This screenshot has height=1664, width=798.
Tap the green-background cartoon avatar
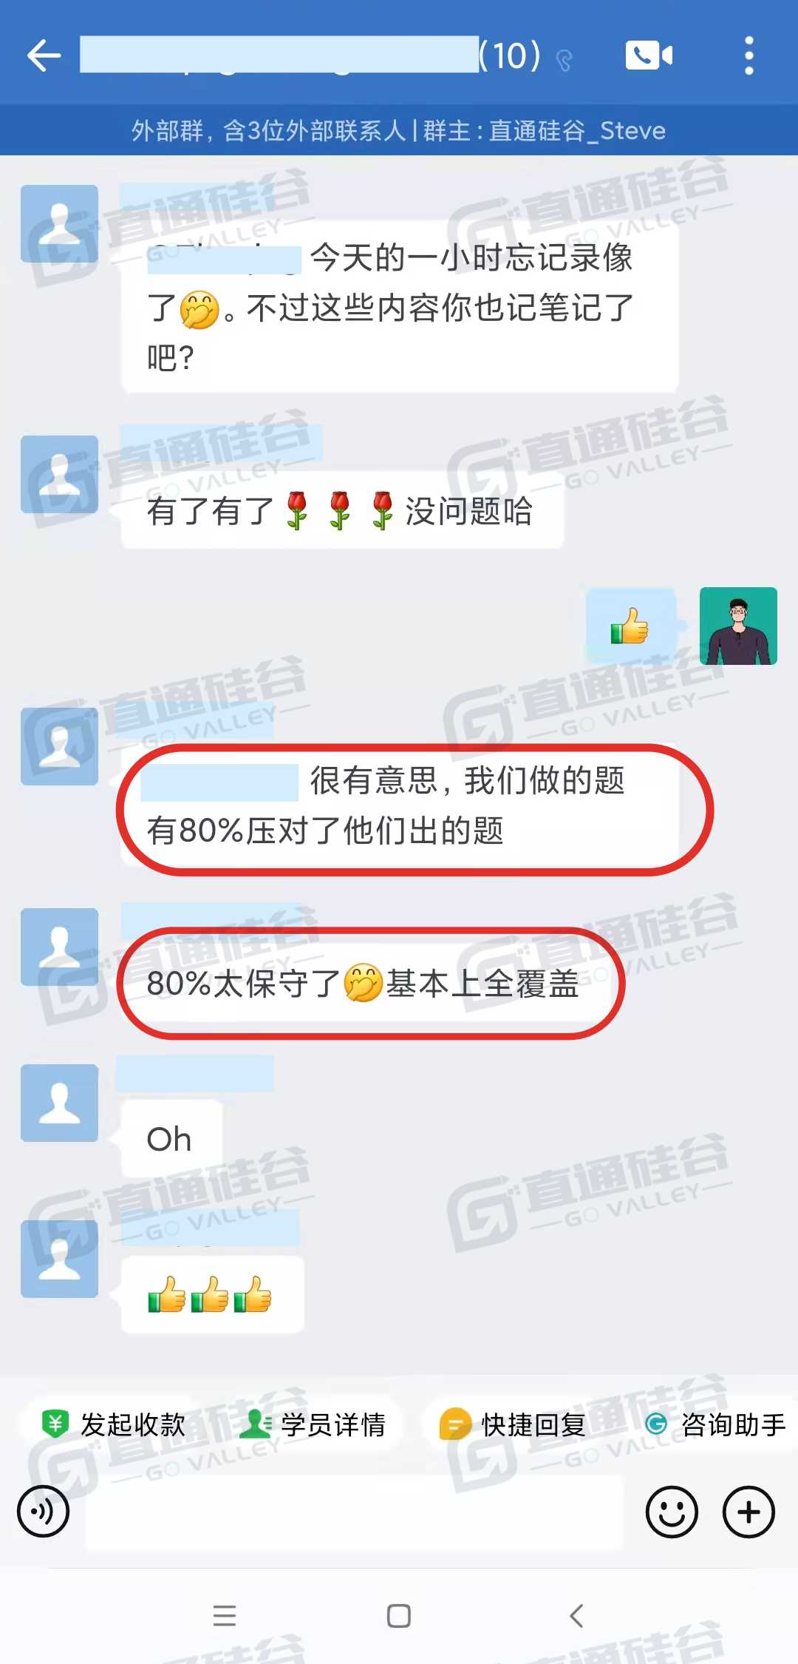738,626
